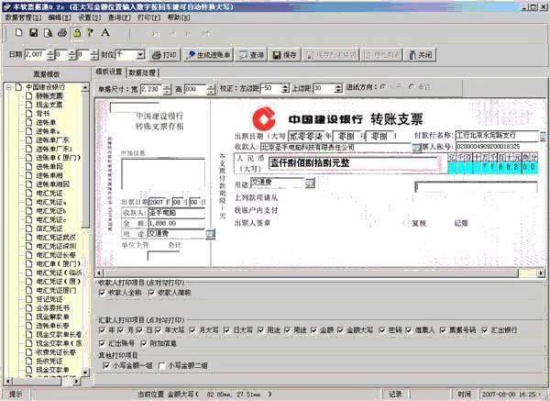Click the new document toolbar icon
550x401 pixels.
19,33
